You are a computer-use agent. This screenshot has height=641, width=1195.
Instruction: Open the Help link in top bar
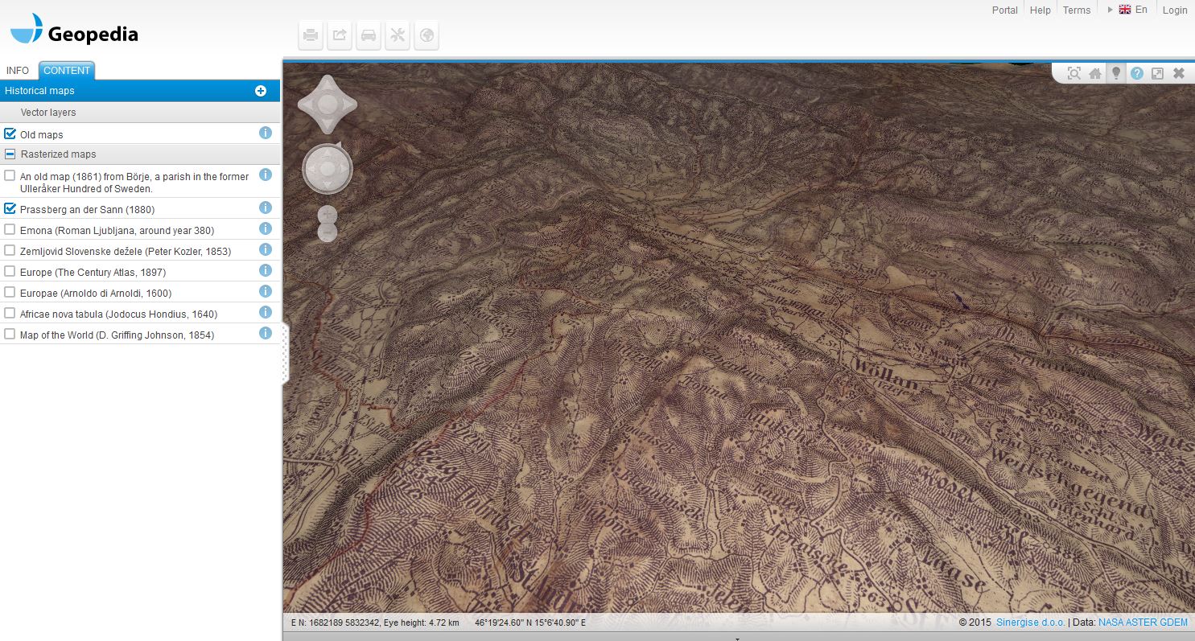pos(1040,10)
